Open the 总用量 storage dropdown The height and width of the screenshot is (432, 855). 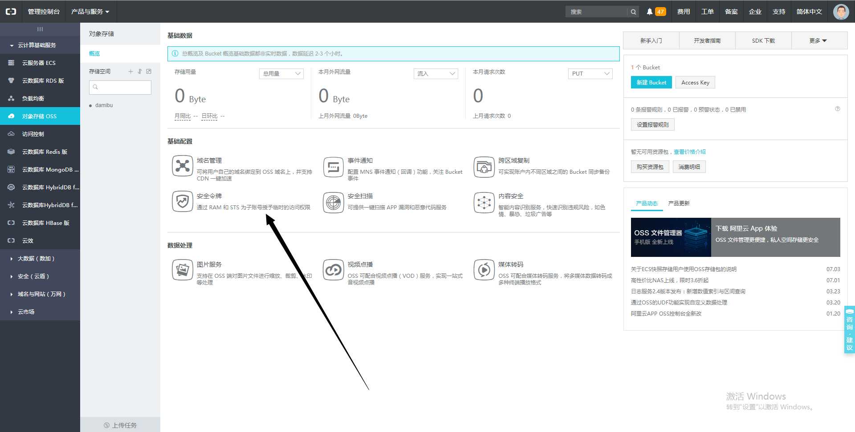point(281,74)
